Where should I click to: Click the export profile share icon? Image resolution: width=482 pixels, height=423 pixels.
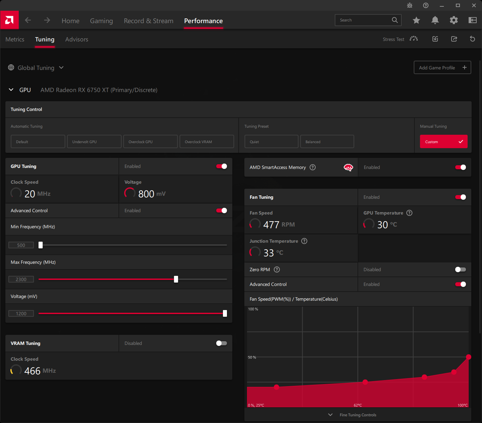[454, 39]
